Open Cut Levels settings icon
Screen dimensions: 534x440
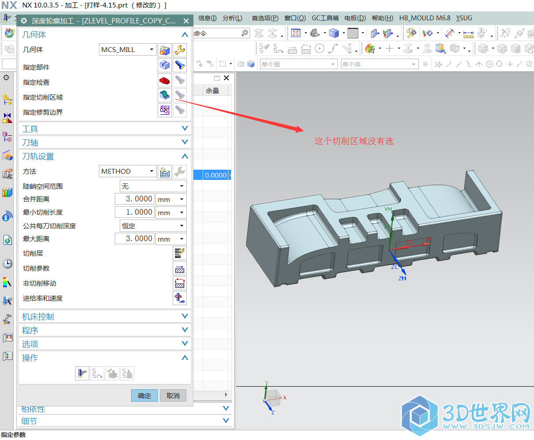(180, 253)
